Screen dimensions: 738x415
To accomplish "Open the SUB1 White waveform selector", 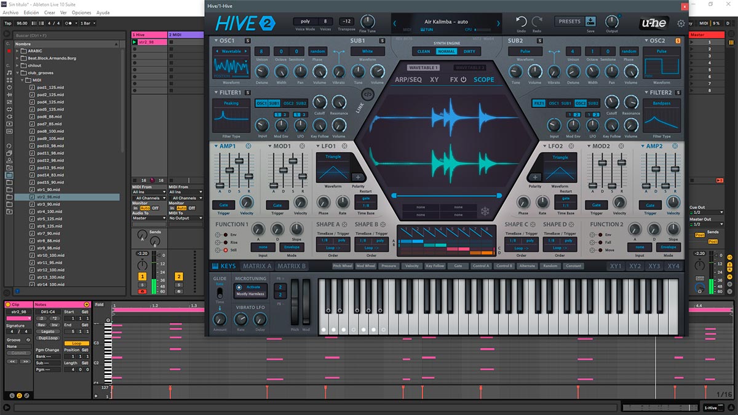I will coord(368,52).
